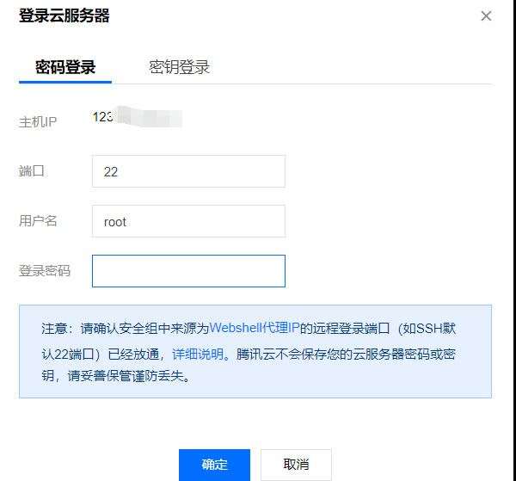Click the 用户名 field containing root
Image resolution: width=516 pixels, height=481 pixels.
(x=188, y=221)
